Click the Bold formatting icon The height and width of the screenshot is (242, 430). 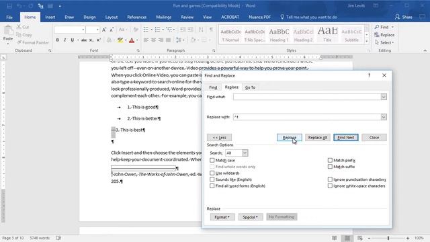point(57,40)
